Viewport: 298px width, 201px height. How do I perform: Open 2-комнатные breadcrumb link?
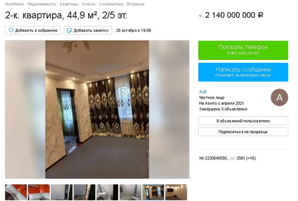pos(111,4)
